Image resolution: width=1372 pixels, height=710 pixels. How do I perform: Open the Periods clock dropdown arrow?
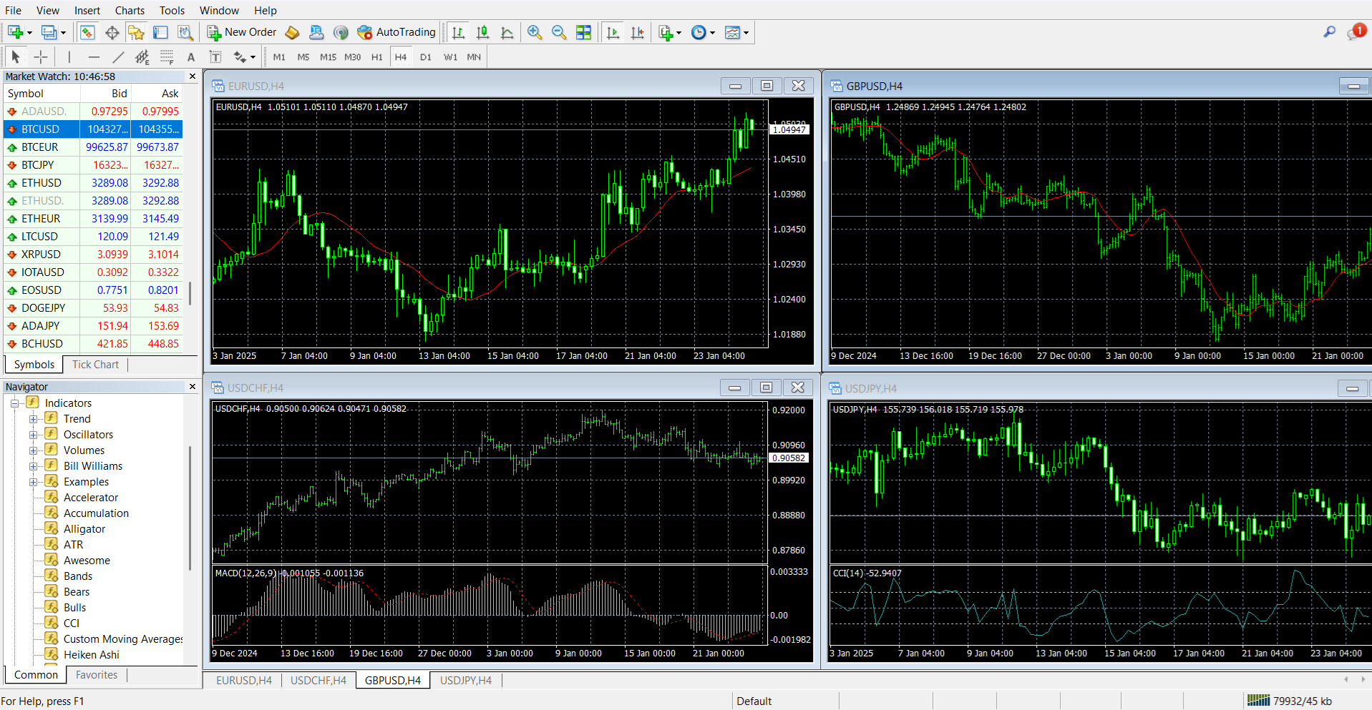712,33
